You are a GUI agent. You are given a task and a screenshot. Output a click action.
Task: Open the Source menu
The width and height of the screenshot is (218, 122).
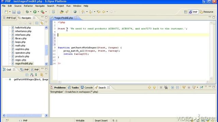[x=18, y=6]
